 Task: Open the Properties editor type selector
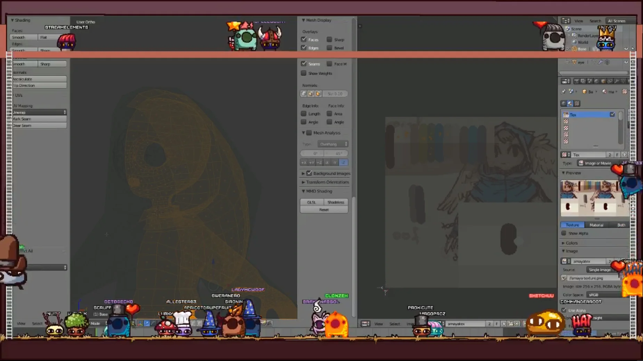click(566, 81)
